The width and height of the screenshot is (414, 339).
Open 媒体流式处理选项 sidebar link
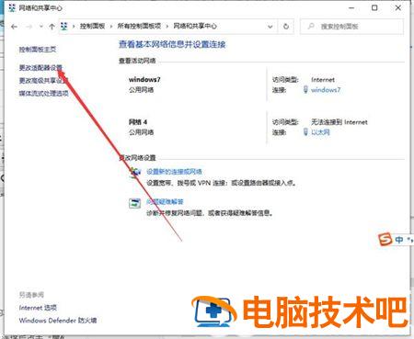pos(43,94)
